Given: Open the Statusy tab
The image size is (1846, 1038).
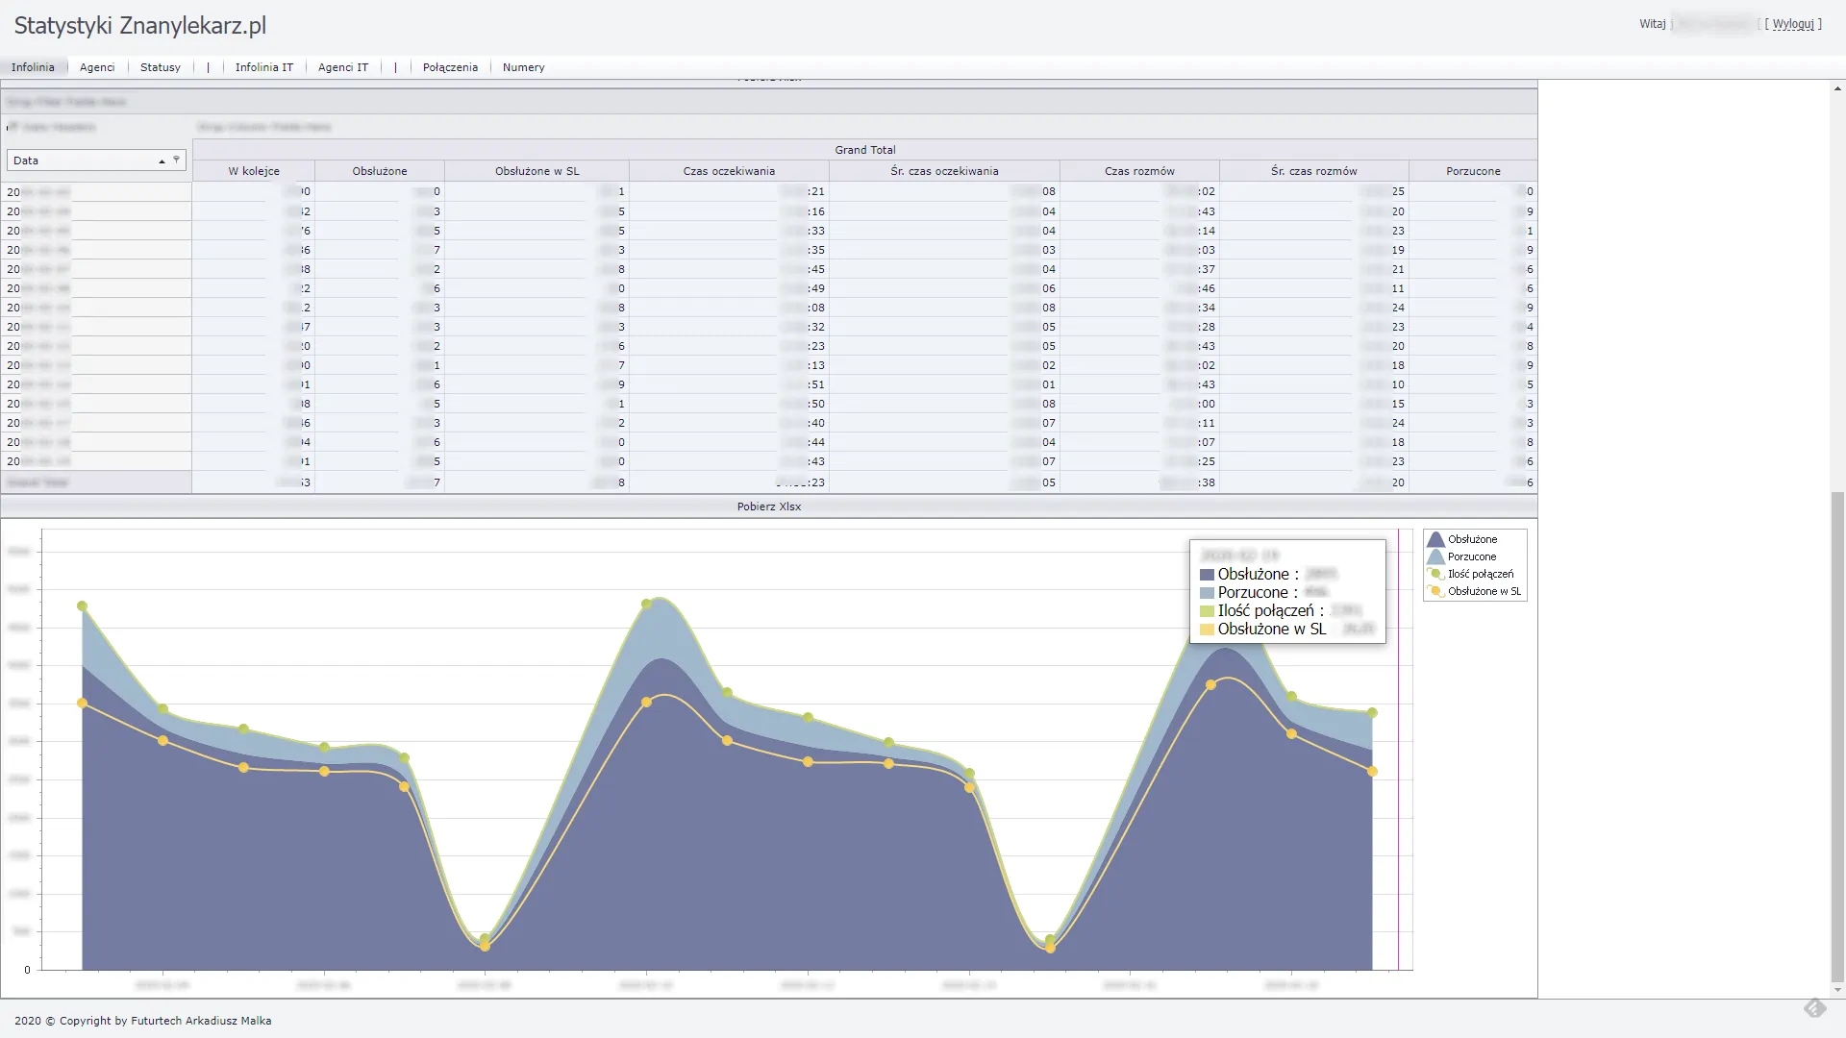Looking at the screenshot, I should [161, 67].
